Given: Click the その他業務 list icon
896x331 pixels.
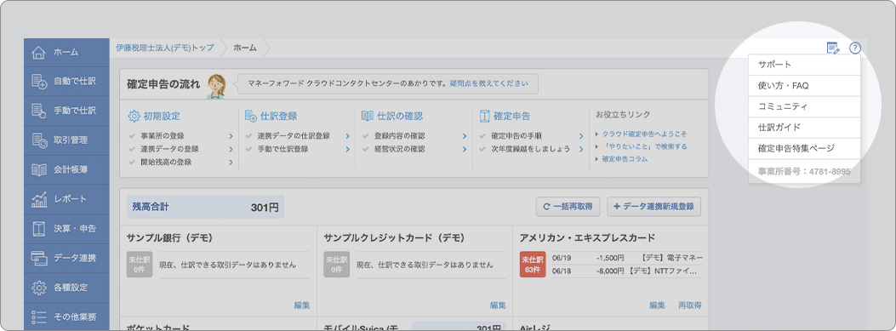Looking at the screenshot, I should click(x=39, y=317).
